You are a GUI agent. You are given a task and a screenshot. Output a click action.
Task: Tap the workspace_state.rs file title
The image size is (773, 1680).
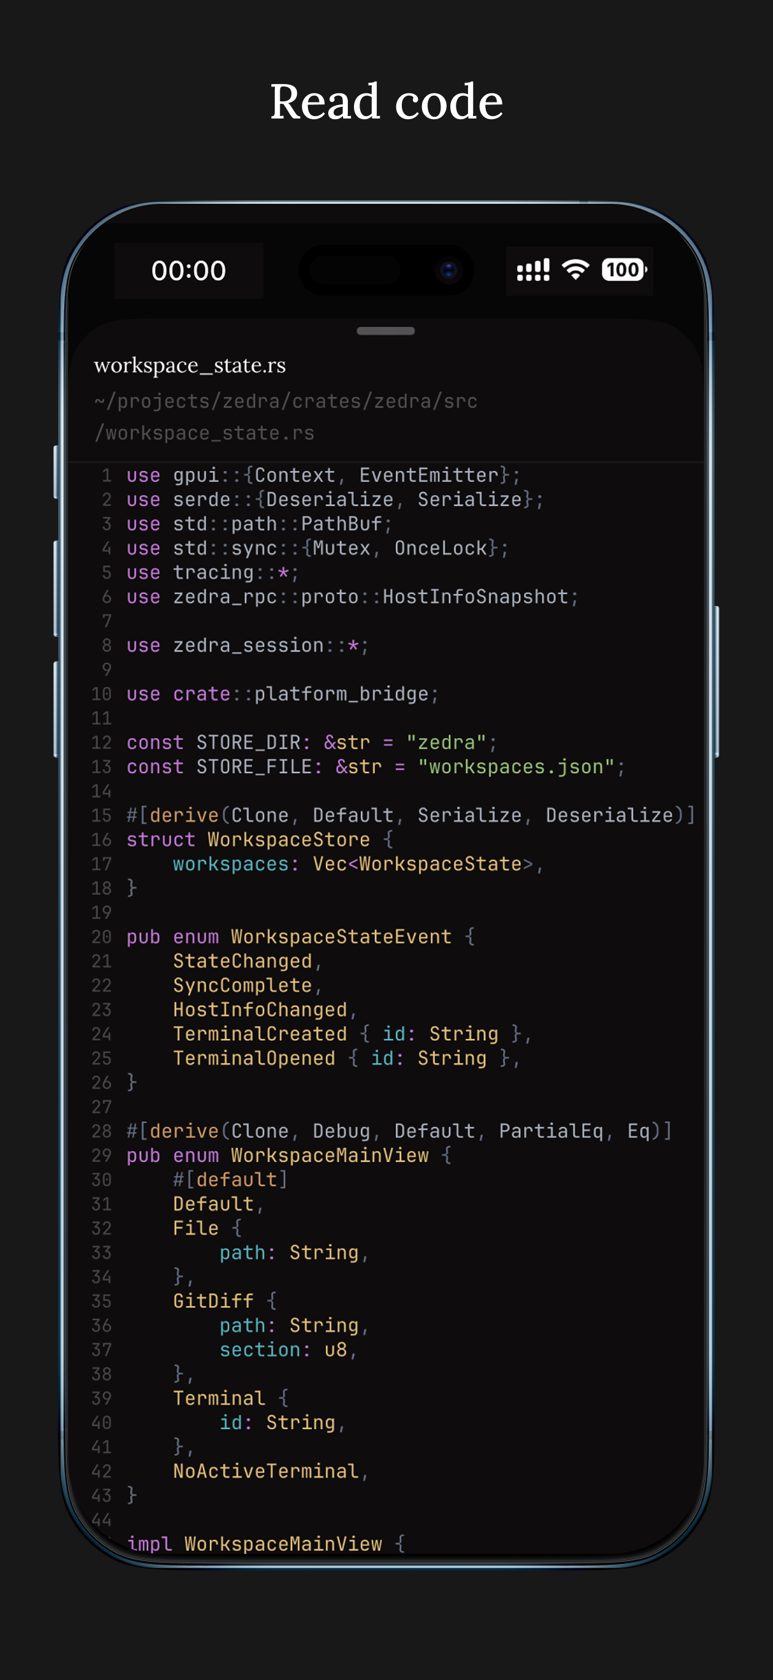[x=190, y=365]
